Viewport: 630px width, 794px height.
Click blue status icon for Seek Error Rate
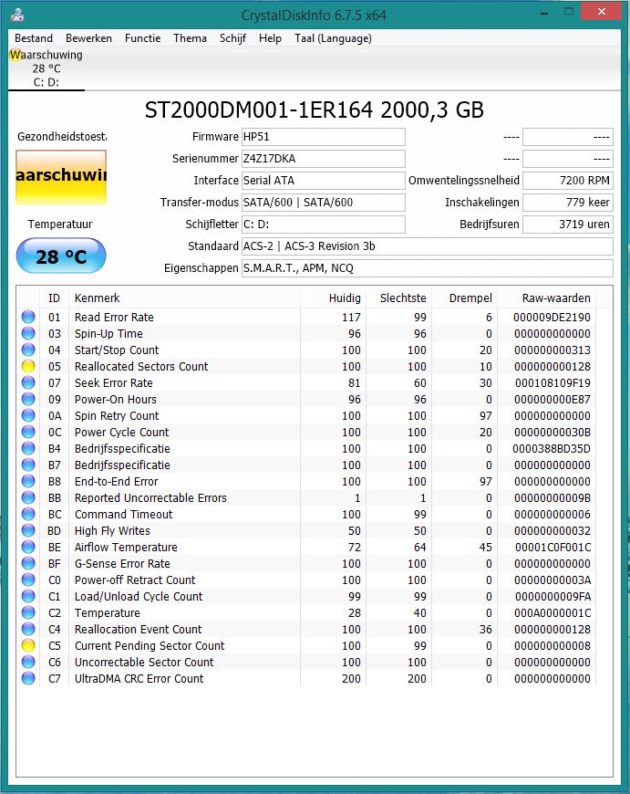[x=28, y=382]
